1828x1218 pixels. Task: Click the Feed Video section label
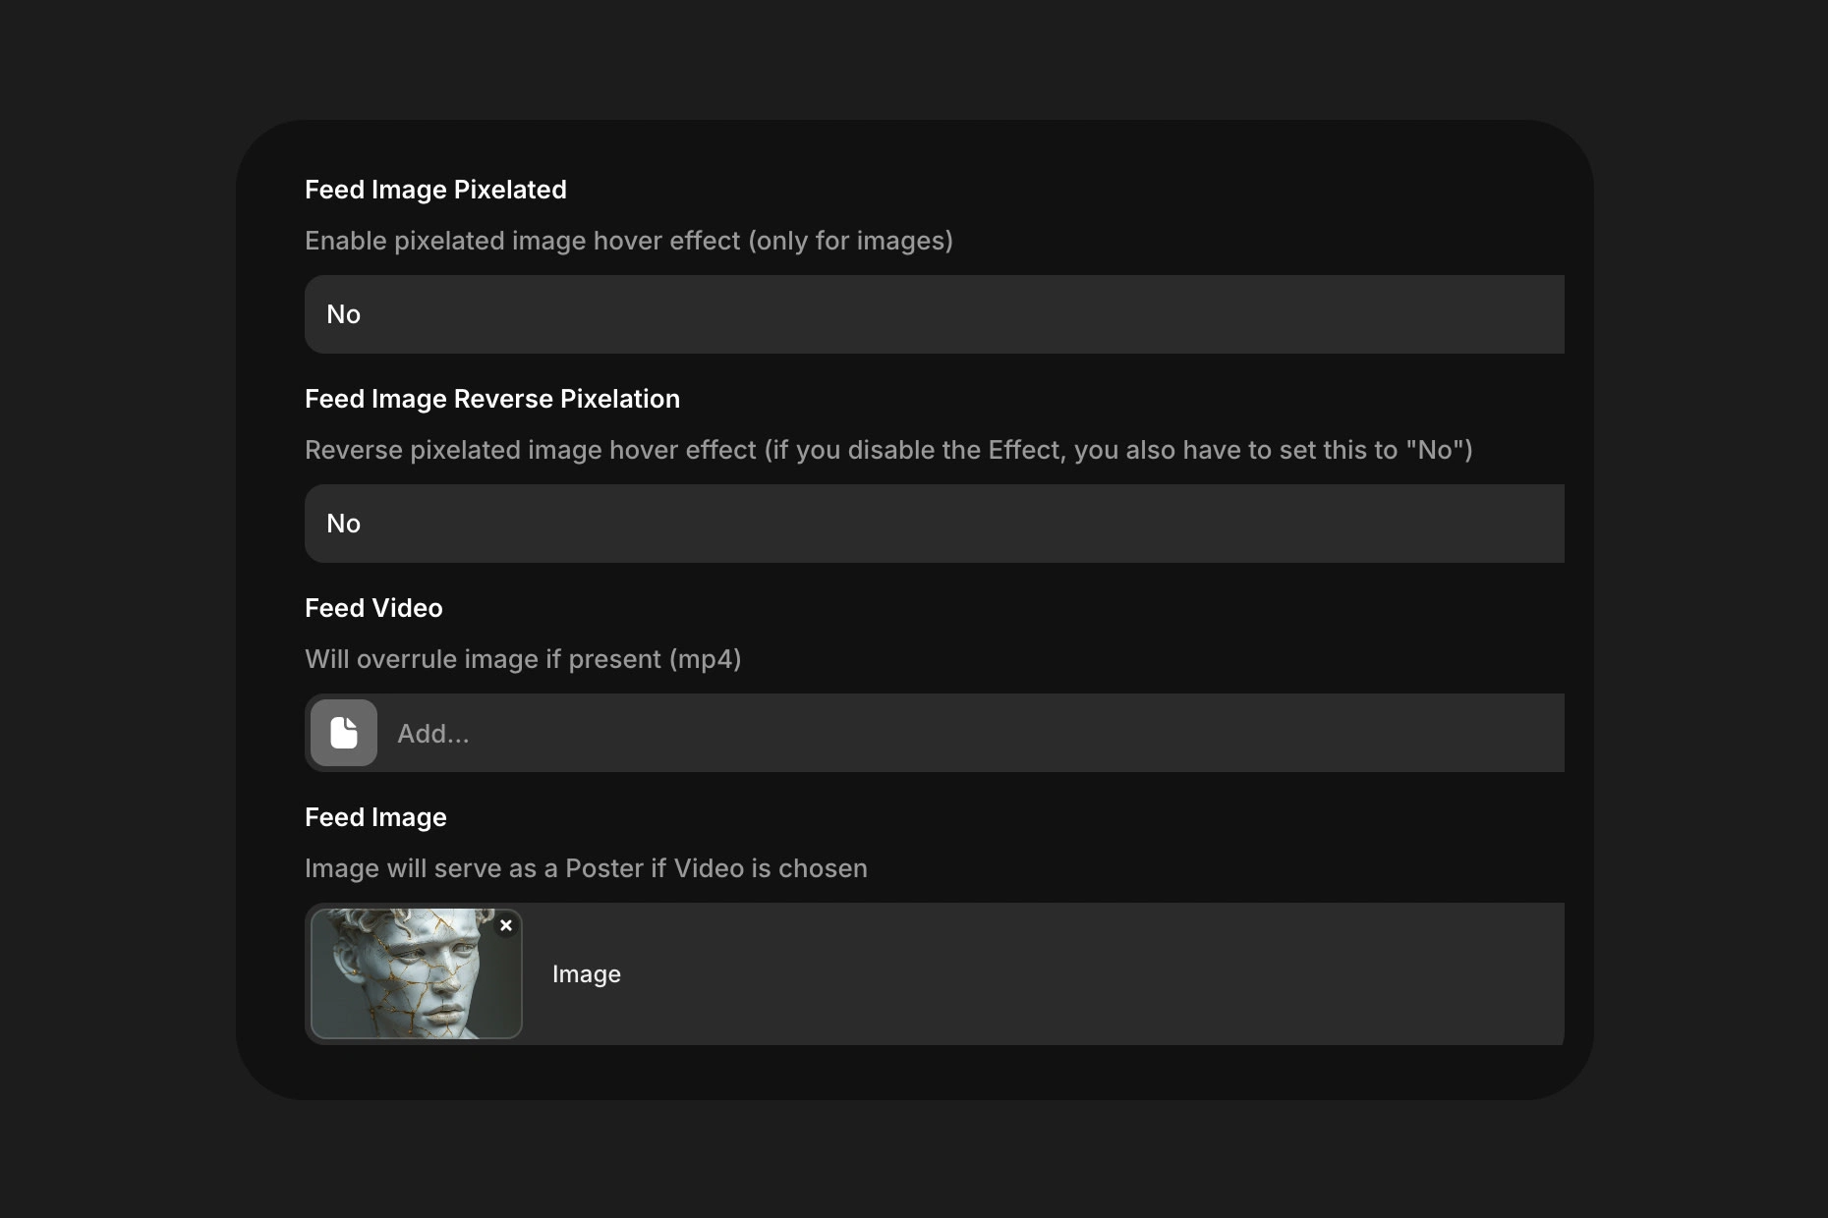click(x=373, y=608)
